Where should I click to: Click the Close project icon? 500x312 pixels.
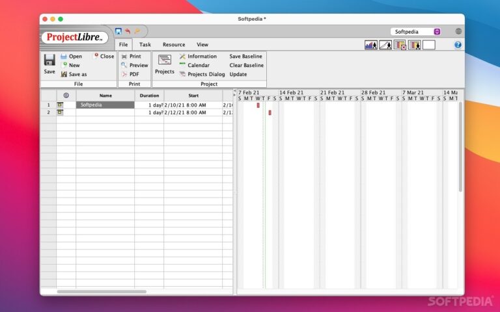click(96, 56)
